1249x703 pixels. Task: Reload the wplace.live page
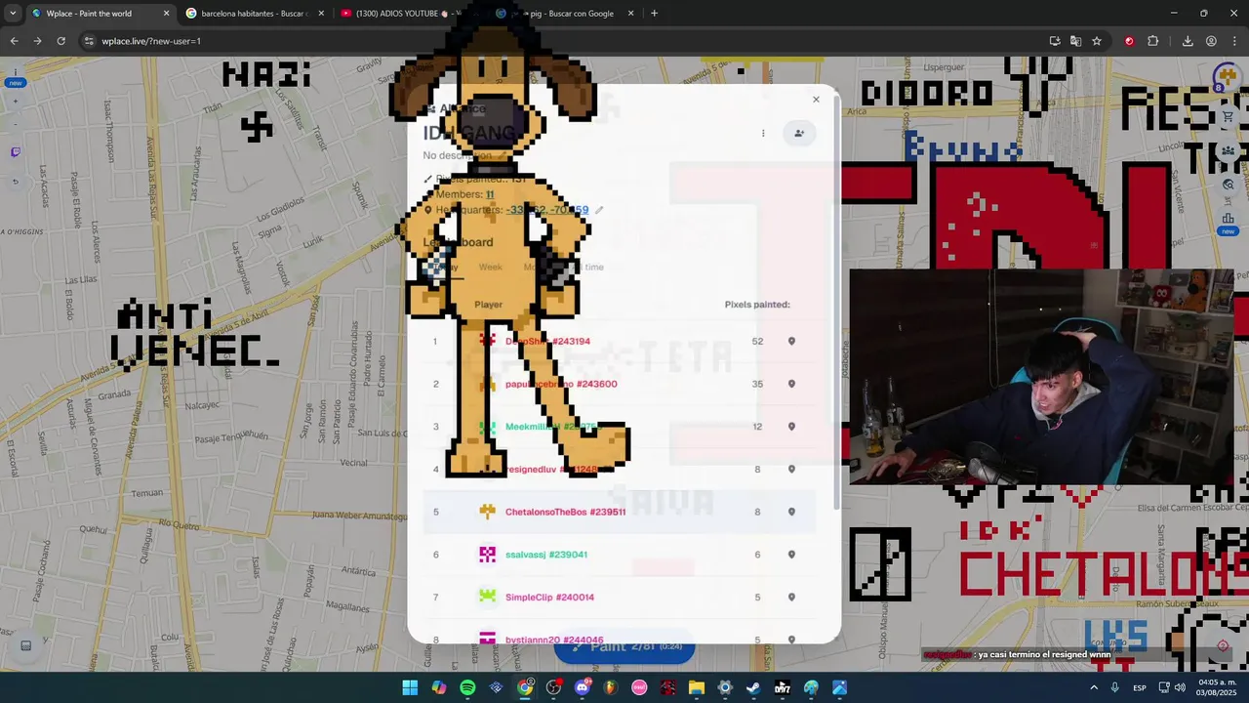coord(60,41)
